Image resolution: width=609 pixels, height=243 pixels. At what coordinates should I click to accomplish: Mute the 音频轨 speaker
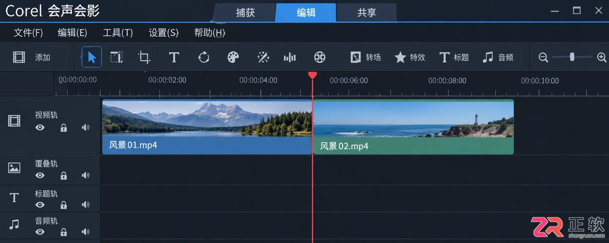86,232
